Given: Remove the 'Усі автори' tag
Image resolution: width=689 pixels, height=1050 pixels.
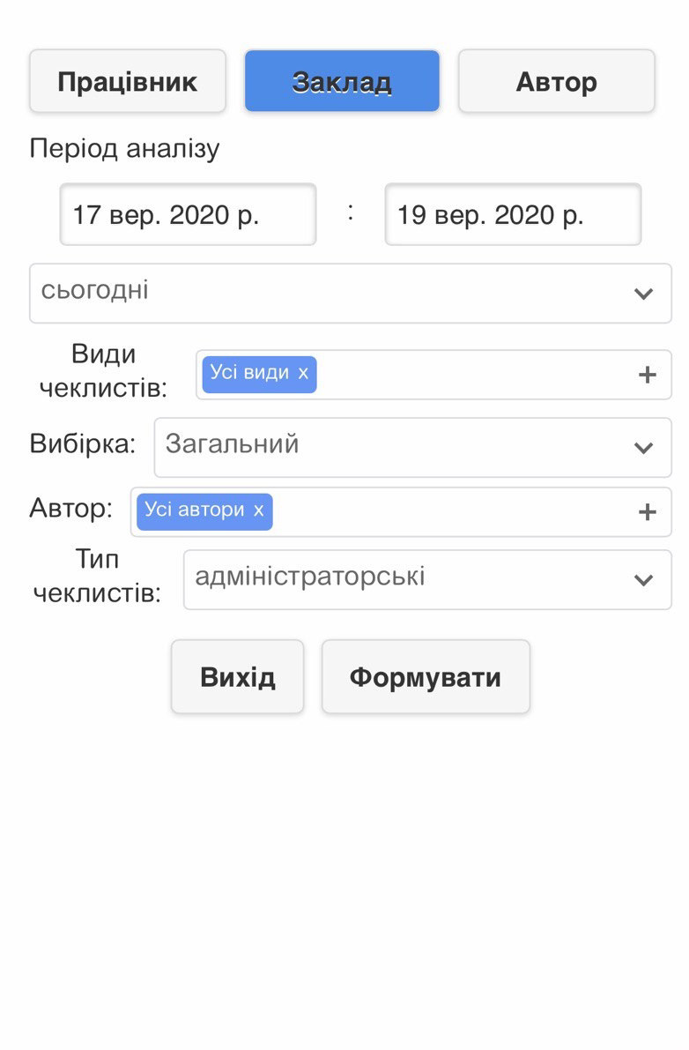Looking at the screenshot, I should (x=258, y=510).
